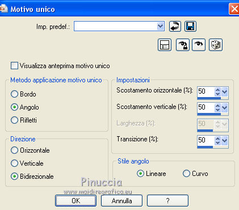
Task: Expand the Transizione value dropdown arrow
Action: [x=224, y=141]
